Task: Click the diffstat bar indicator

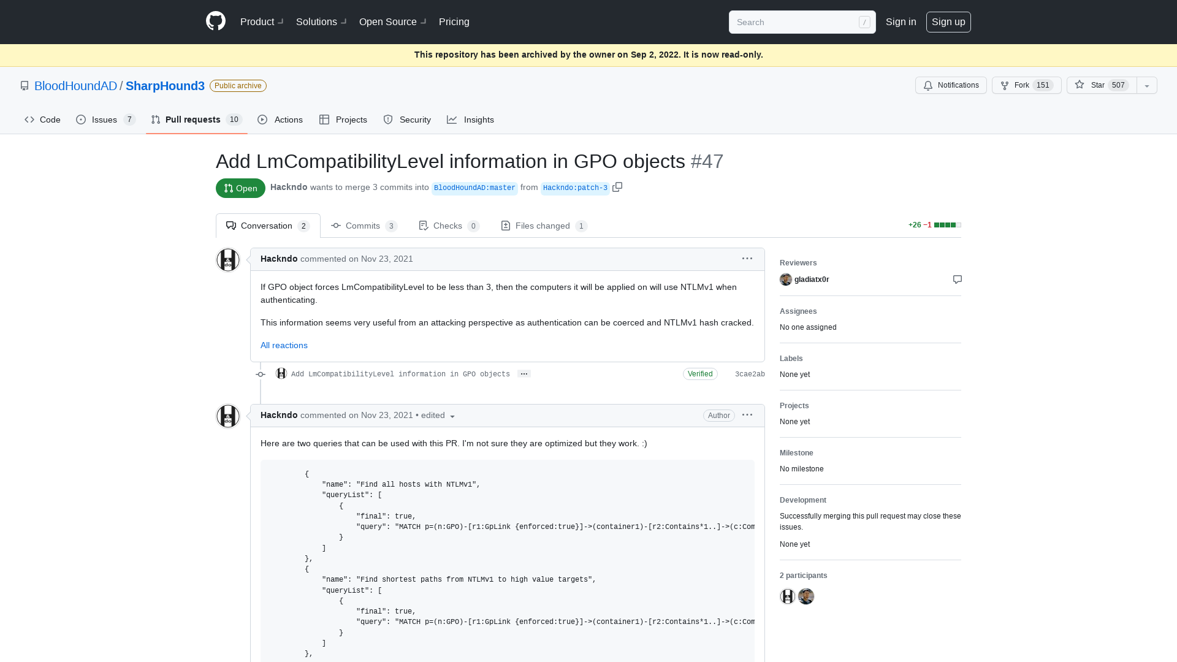Action: tap(947, 225)
